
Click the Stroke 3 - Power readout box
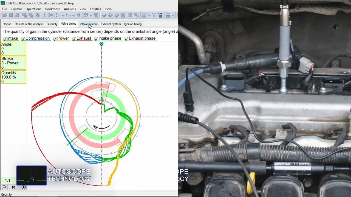(x=13, y=63)
